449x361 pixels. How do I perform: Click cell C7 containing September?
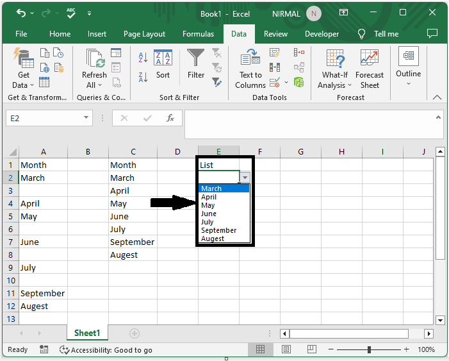coord(133,242)
